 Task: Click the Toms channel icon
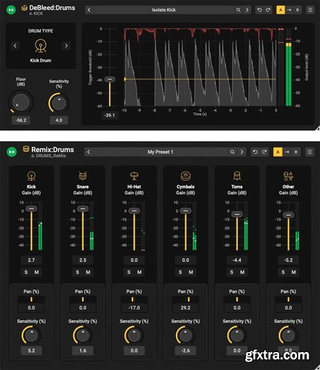pyautogui.click(x=237, y=176)
